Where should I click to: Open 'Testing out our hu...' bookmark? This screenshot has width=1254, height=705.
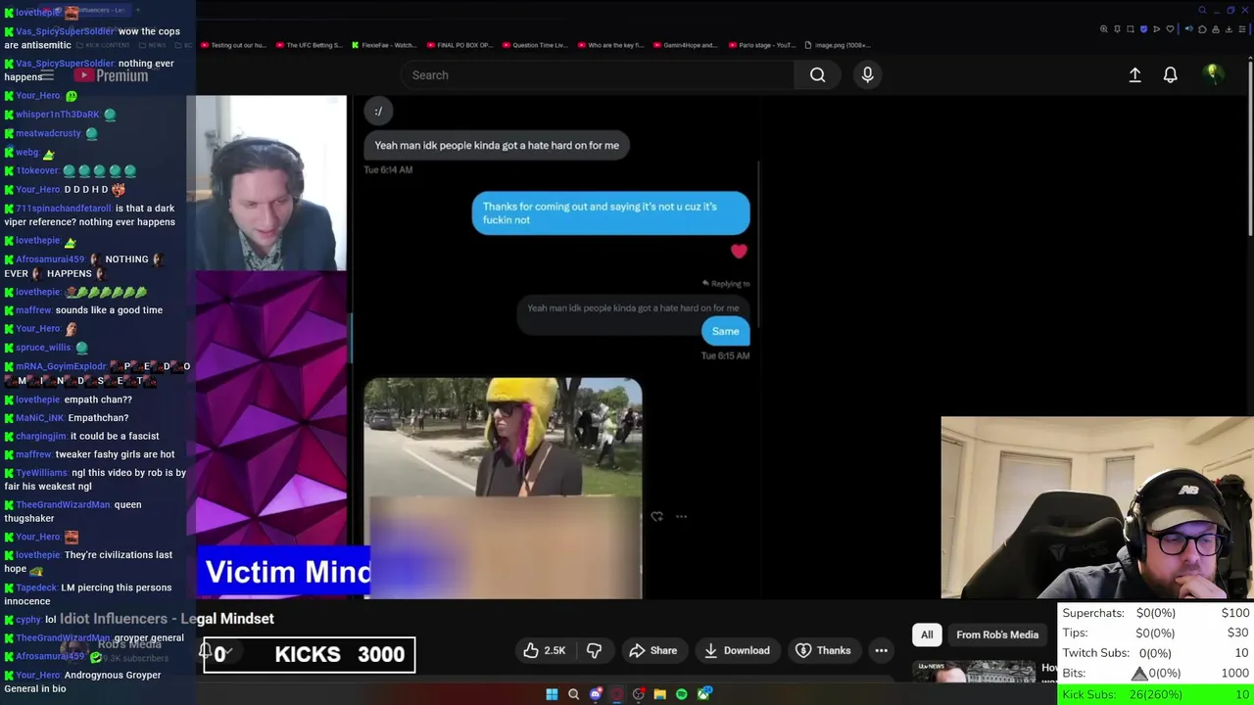pos(233,45)
